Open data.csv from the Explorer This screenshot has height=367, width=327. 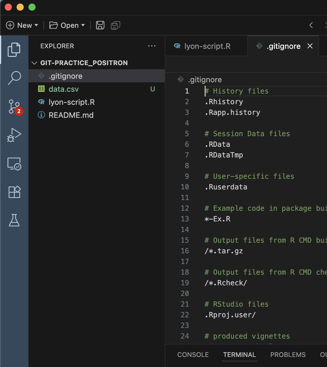coord(63,89)
